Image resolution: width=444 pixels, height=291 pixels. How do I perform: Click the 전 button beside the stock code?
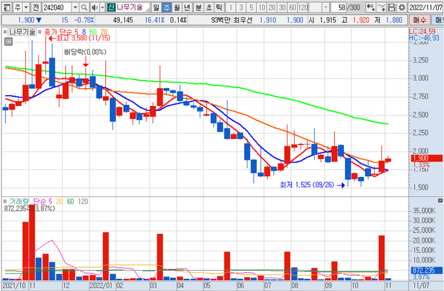click(x=36, y=8)
